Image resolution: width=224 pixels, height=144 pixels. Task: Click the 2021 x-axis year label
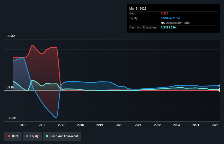138,125
